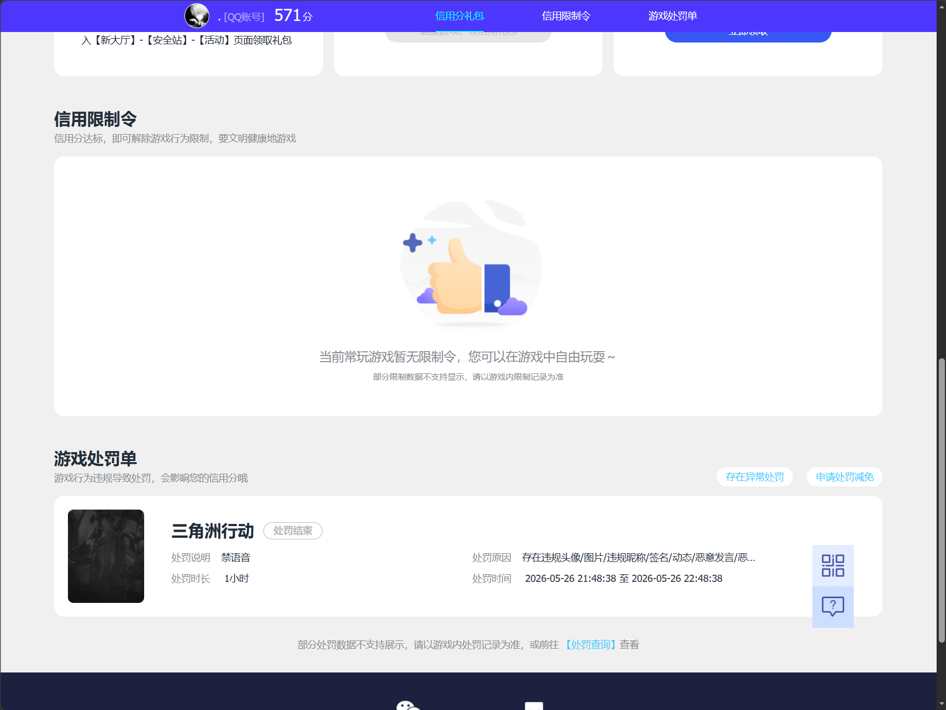Click the 申请处罚减免 button

pos(844,477)
